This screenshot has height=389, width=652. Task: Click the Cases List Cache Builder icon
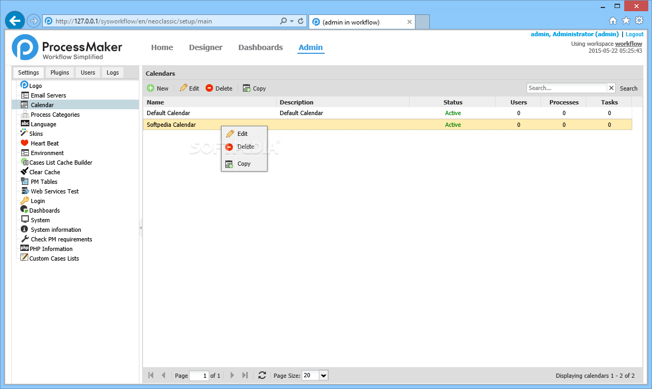tap(24, 162)
